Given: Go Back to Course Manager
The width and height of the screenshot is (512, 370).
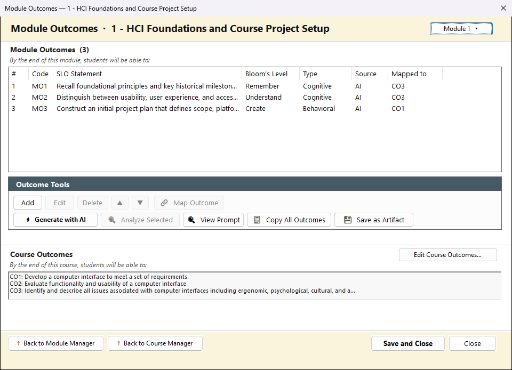Looking at the screenshot, I should pos(155,343).
